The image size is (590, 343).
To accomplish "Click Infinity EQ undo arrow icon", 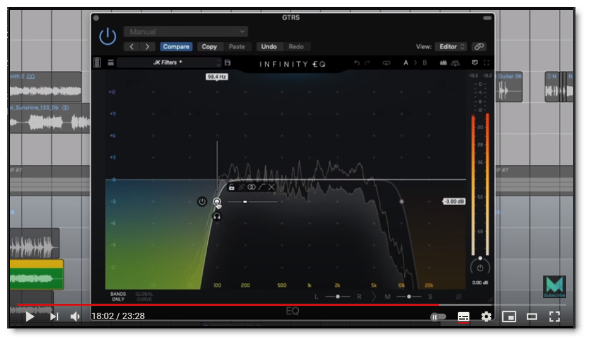I will pyautogui.click(x=357, y=63).
